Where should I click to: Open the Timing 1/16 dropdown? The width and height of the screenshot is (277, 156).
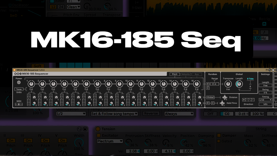tap(265, 100)
